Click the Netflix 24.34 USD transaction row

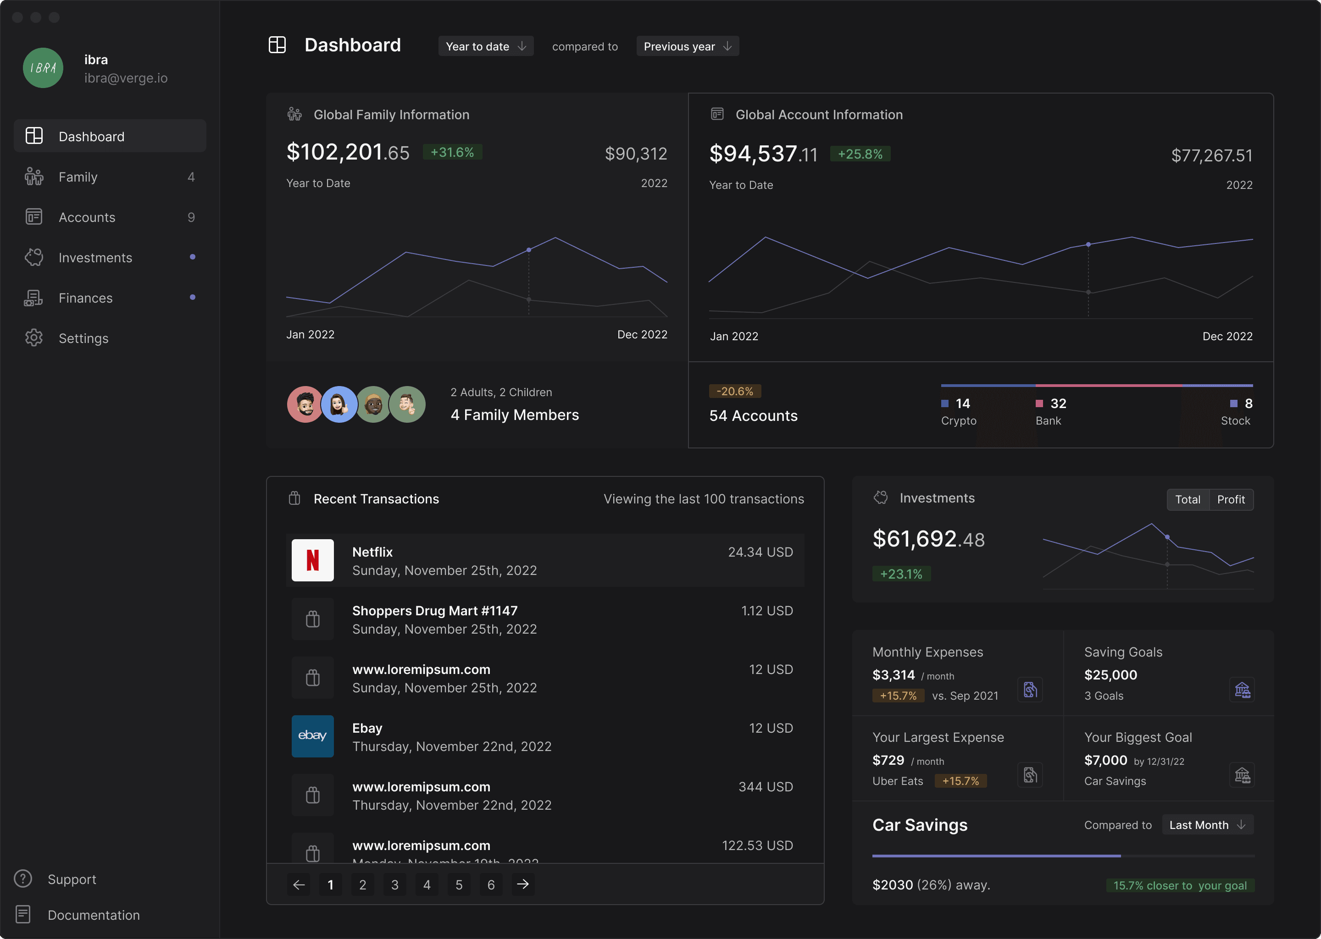(545, 560)
